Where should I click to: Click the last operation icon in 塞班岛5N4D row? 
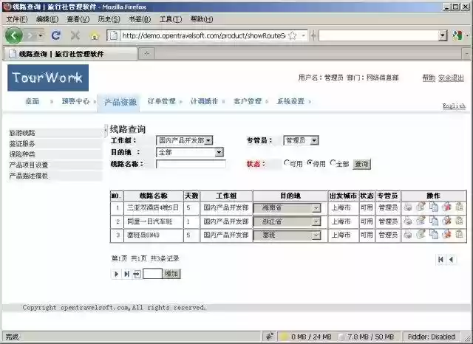459,234
